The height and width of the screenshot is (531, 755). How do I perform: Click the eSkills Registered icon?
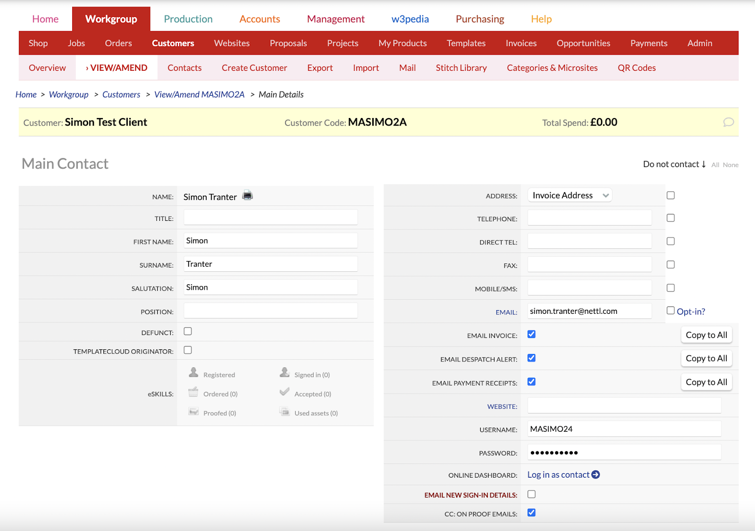pyautogui.click(x=193, y=372)
